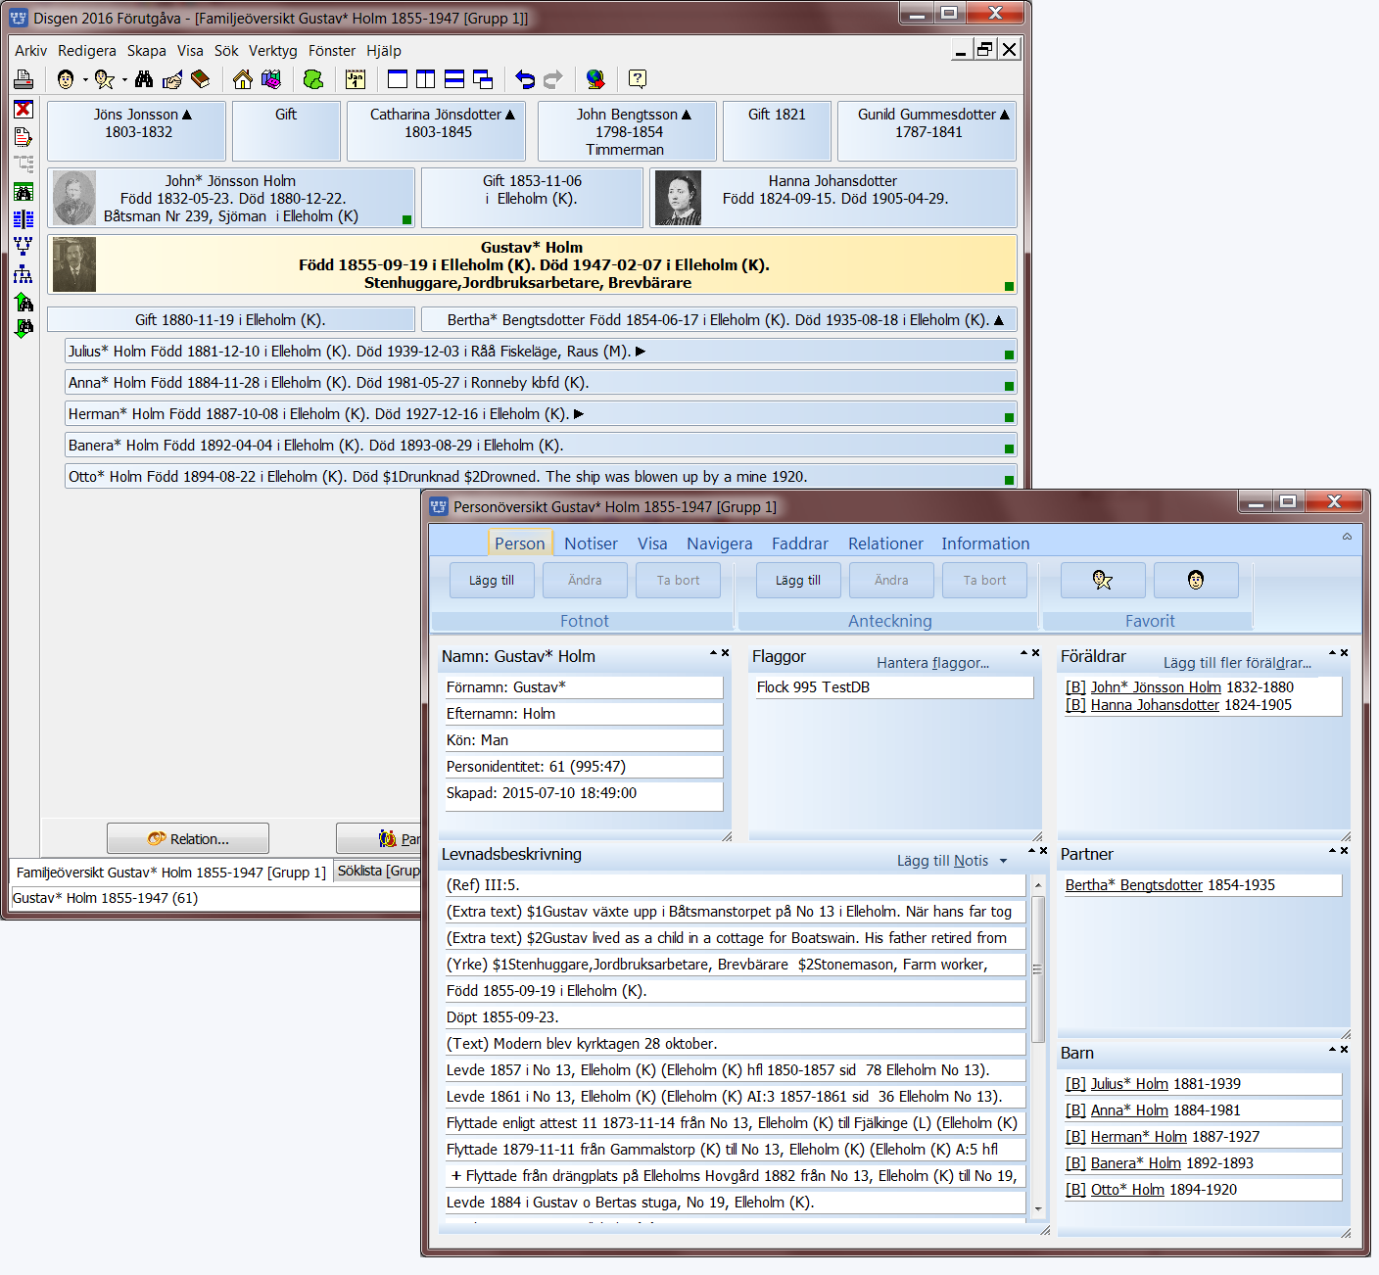Click the blue columns list icon in sidebar

coord(24,219)
